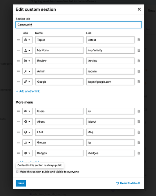Open icon picker for Groups row

tap(27, 143)
